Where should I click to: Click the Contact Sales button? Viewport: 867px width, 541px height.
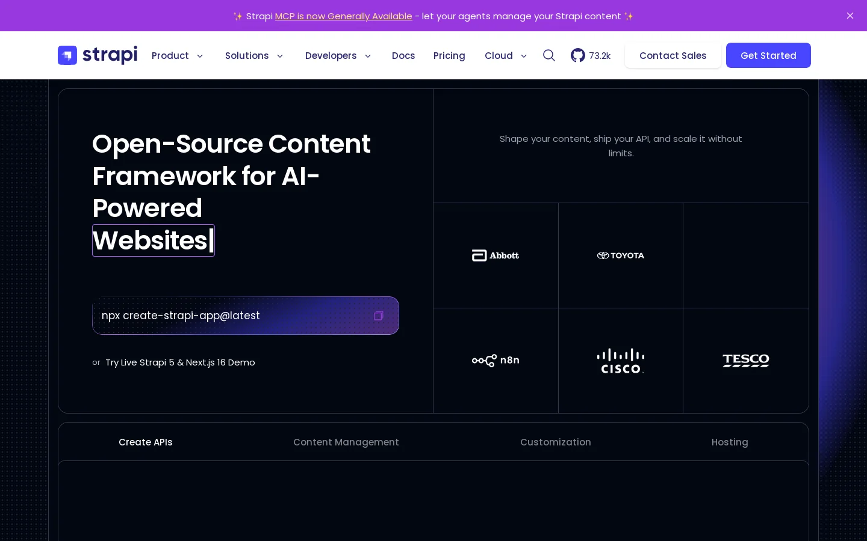point(673,55)
